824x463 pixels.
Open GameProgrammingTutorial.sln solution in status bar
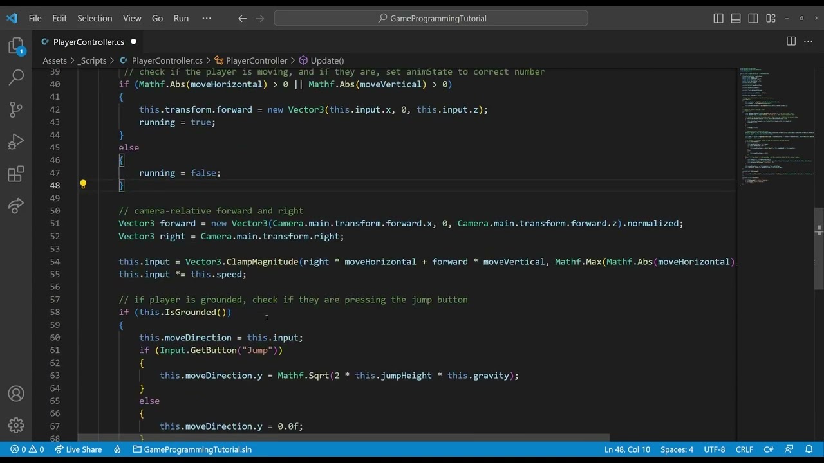coord(192,449)
